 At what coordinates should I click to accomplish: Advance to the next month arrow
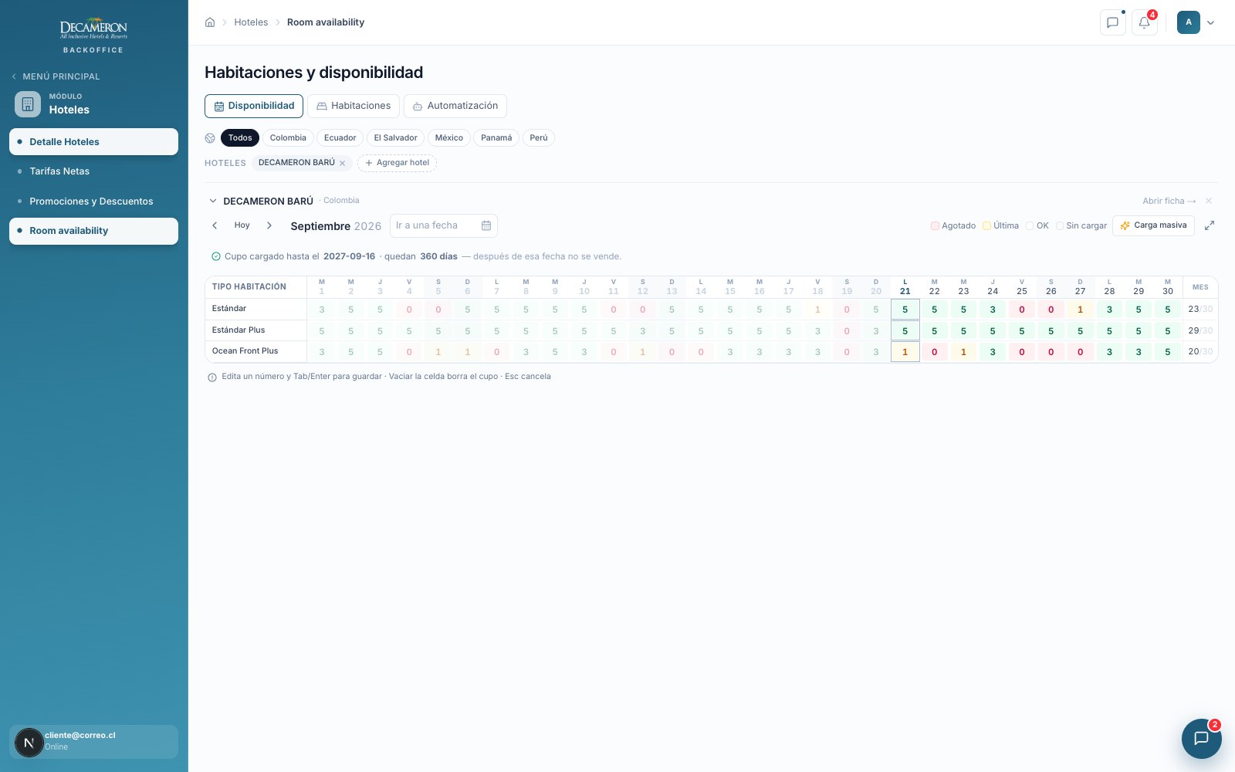click(269, 225)
